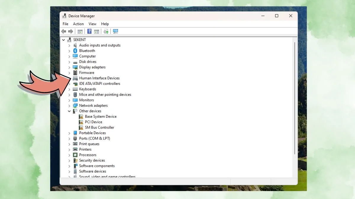The height and width of the screenshot is (199, 355).
Task: Open the blue Help question mark icon
Action: [89, 32]
